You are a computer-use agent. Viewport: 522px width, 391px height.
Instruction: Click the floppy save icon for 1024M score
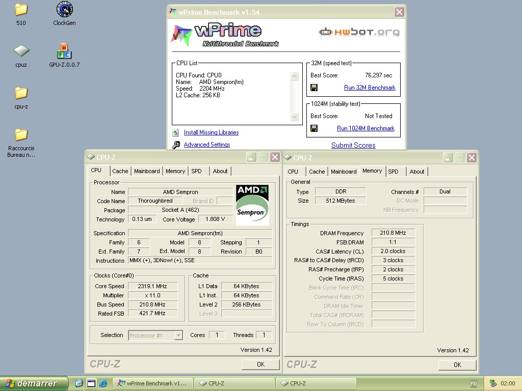pyautogui.click(x=314, y=128)
